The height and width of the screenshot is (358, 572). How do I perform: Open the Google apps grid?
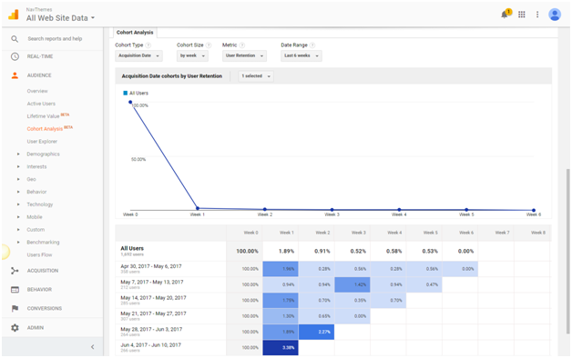522,15
